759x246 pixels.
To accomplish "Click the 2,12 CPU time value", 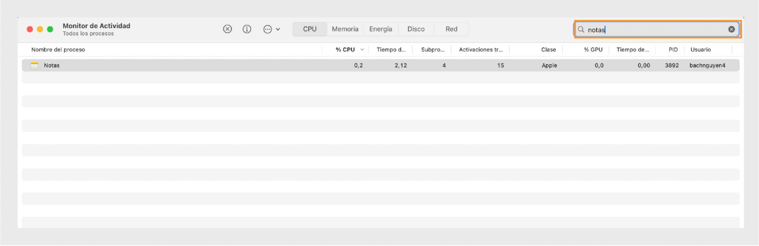I will click(400, 65).
